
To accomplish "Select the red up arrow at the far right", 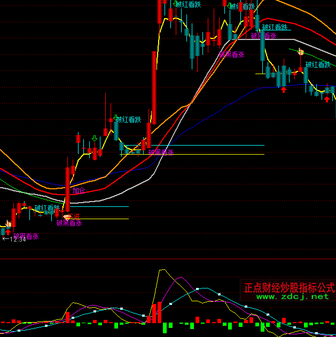I will click(x=326, y=99).
